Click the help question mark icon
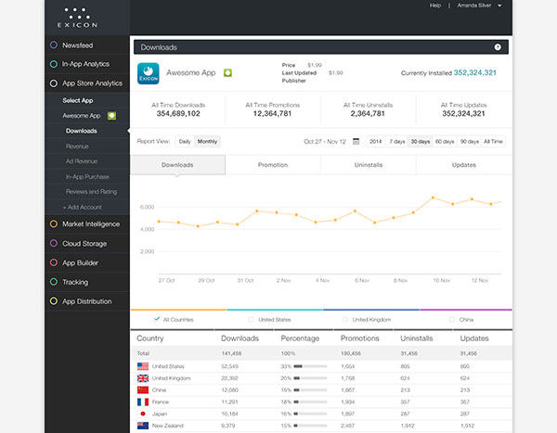The width and height of the screenshot is (557, 433). pyautogui.click(x=498, y=46)
